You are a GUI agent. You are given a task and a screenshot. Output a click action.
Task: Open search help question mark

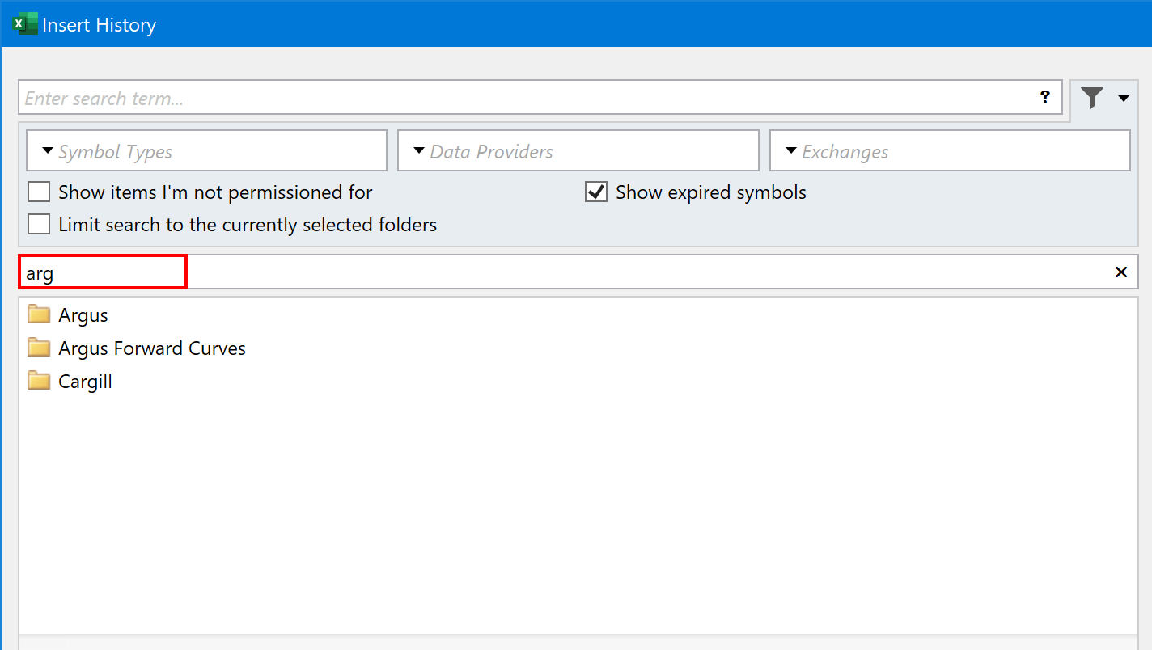click(x=1045, y=98)
